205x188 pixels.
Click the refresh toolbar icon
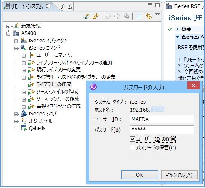coord(95,16)
